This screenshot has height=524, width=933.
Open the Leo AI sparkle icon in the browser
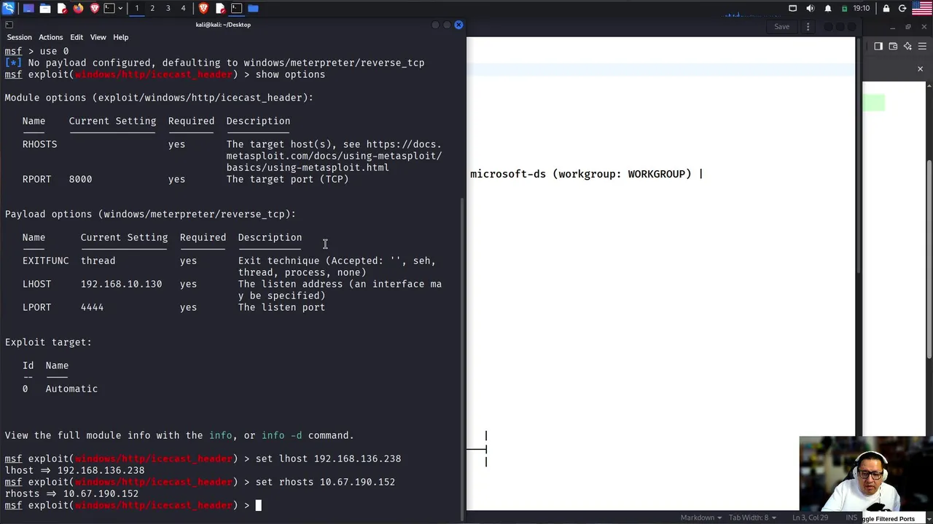coord(907,46)
